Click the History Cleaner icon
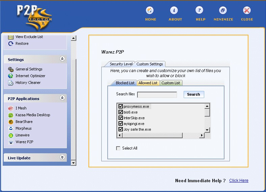 [11, 83]
